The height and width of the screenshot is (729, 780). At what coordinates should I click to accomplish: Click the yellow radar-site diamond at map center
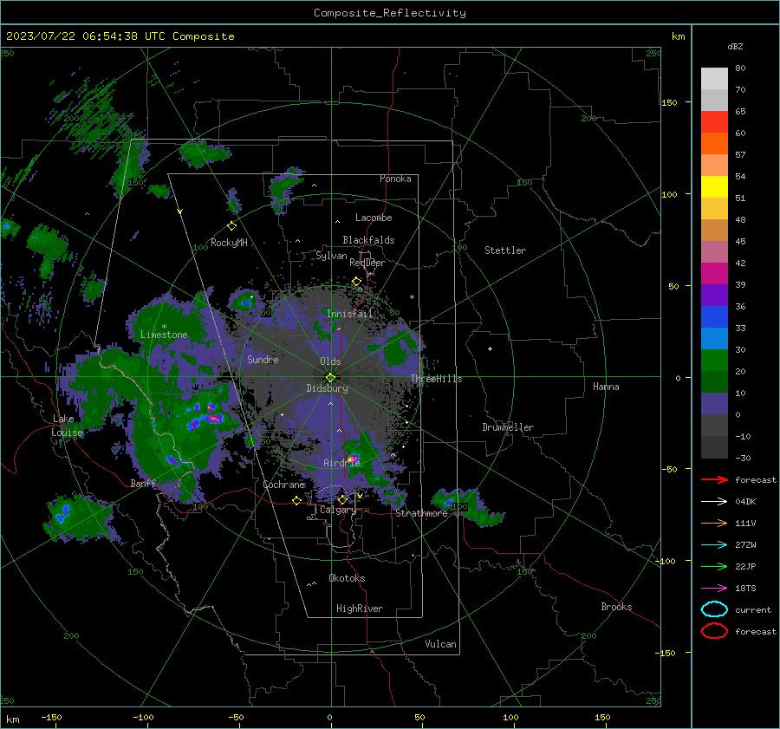(x=330, y=378)
